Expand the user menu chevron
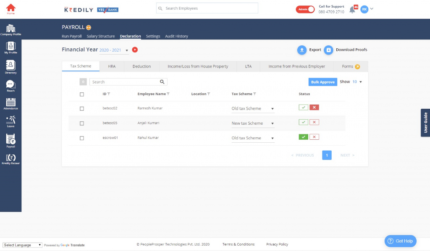430x251 pixels. point(372,9)
